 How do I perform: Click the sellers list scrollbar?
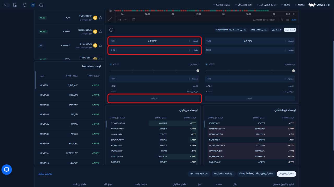[204, 124]
